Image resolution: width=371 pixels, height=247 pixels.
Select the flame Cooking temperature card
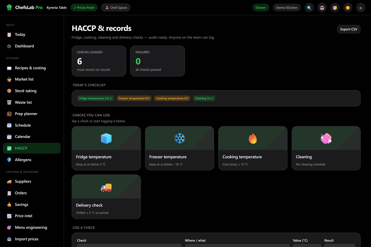coord(253,148)
